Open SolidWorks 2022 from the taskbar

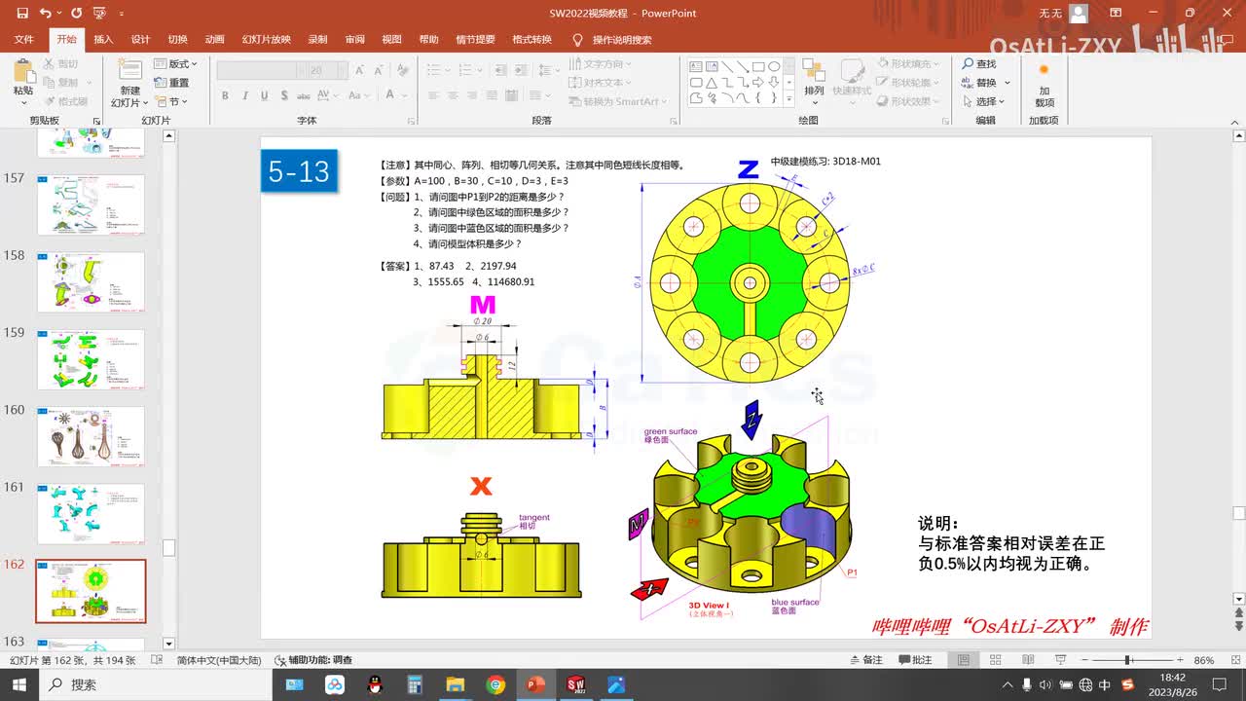coord(575,684)
